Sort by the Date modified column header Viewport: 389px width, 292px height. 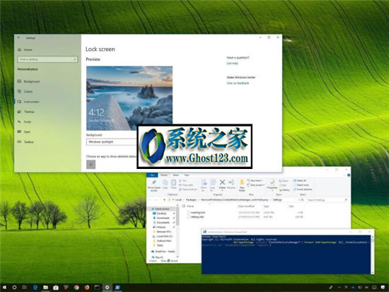pos(246,206)
